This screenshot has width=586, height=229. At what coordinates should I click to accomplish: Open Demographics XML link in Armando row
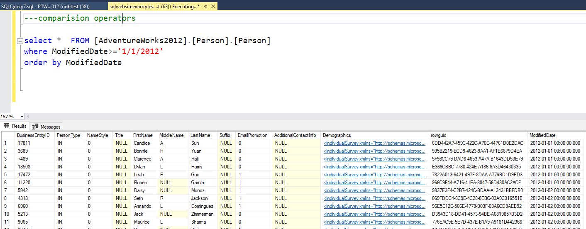(374, 206)
